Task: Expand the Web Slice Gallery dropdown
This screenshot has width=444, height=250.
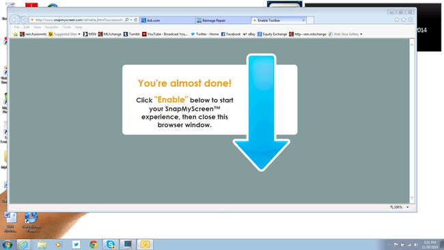Action: pyautogui.click(x=361, y=34)
